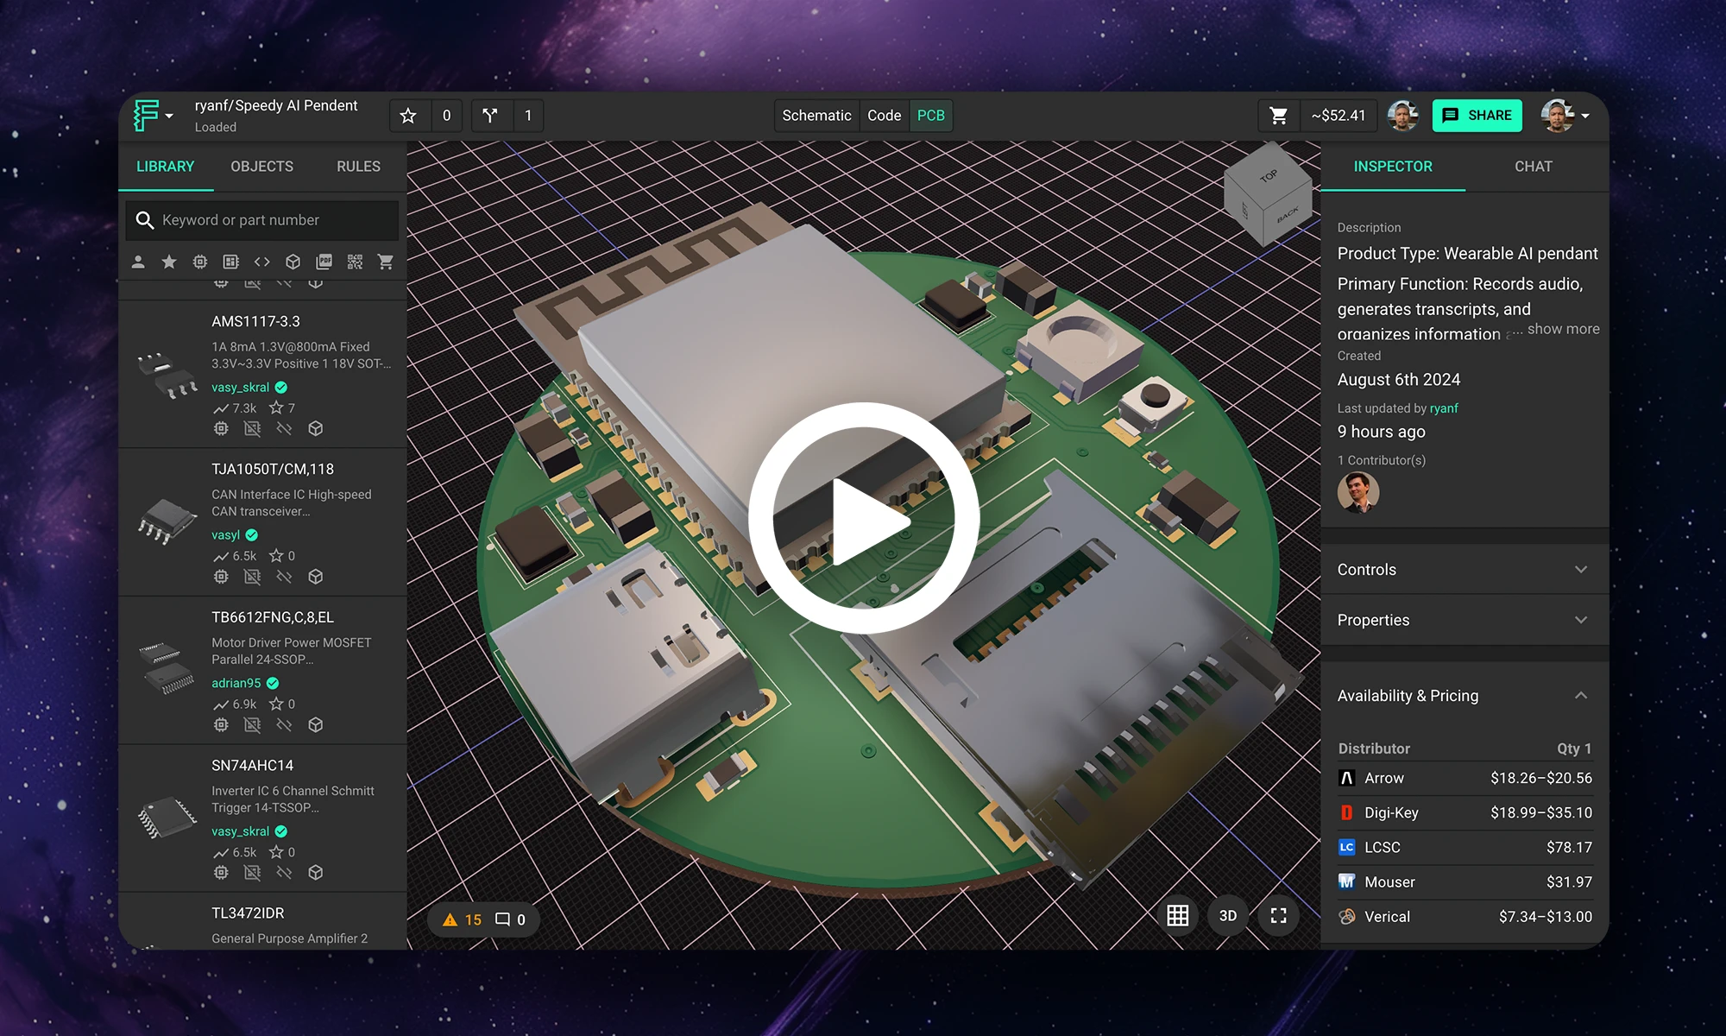Screen dimensions: 1726x1036
Task: Open the shopping cart in top bar
Action: [1279, 115]
